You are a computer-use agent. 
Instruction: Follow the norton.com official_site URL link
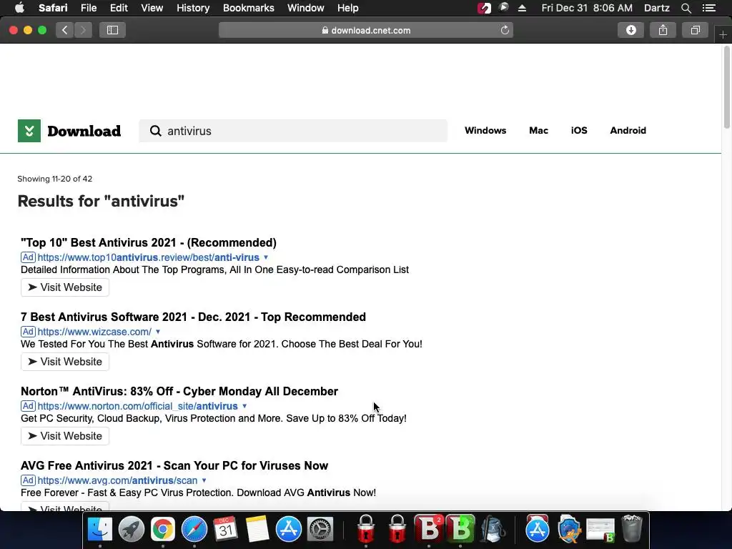(138, 406)
